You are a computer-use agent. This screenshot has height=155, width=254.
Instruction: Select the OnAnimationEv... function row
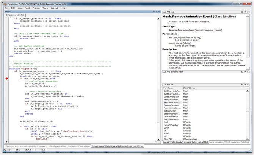(x=172, y=116)
